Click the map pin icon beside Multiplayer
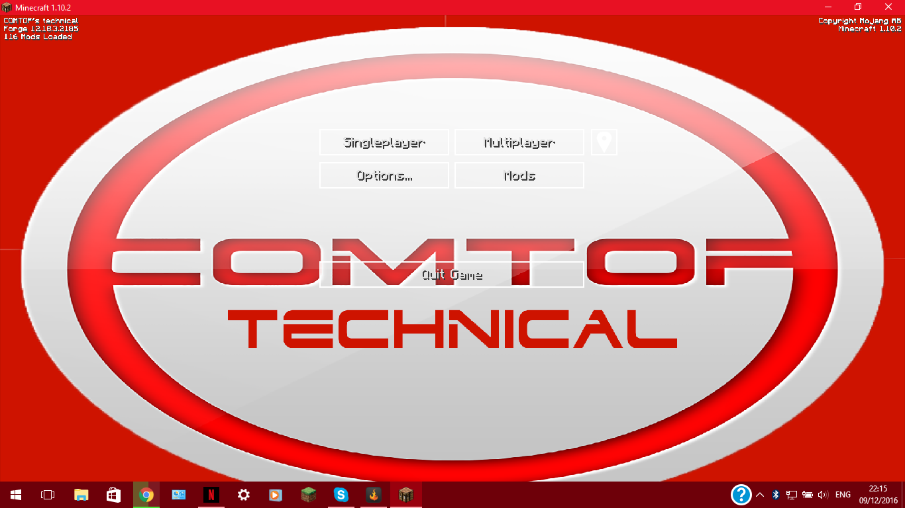Image resolution: width=905 pixels, height=508 pixels. [604, 142]
